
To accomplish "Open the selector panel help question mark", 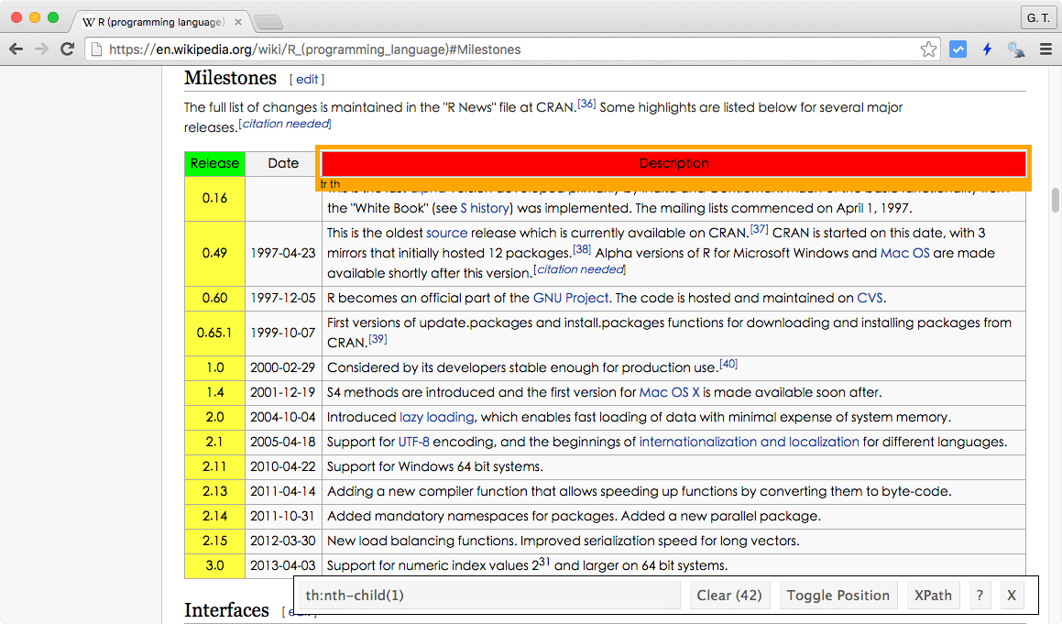I will (980, 596).
